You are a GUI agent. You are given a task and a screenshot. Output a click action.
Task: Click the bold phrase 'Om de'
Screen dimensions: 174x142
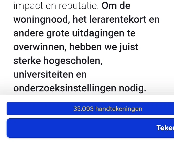pyautogui.click(x=116, y=6)
